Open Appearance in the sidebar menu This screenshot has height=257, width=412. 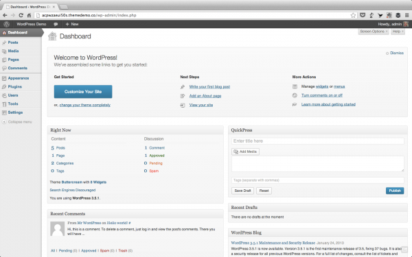19,78
